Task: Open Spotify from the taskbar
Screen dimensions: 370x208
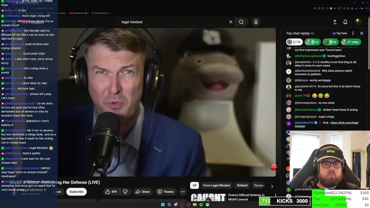Action: click(x=201, y=205)
